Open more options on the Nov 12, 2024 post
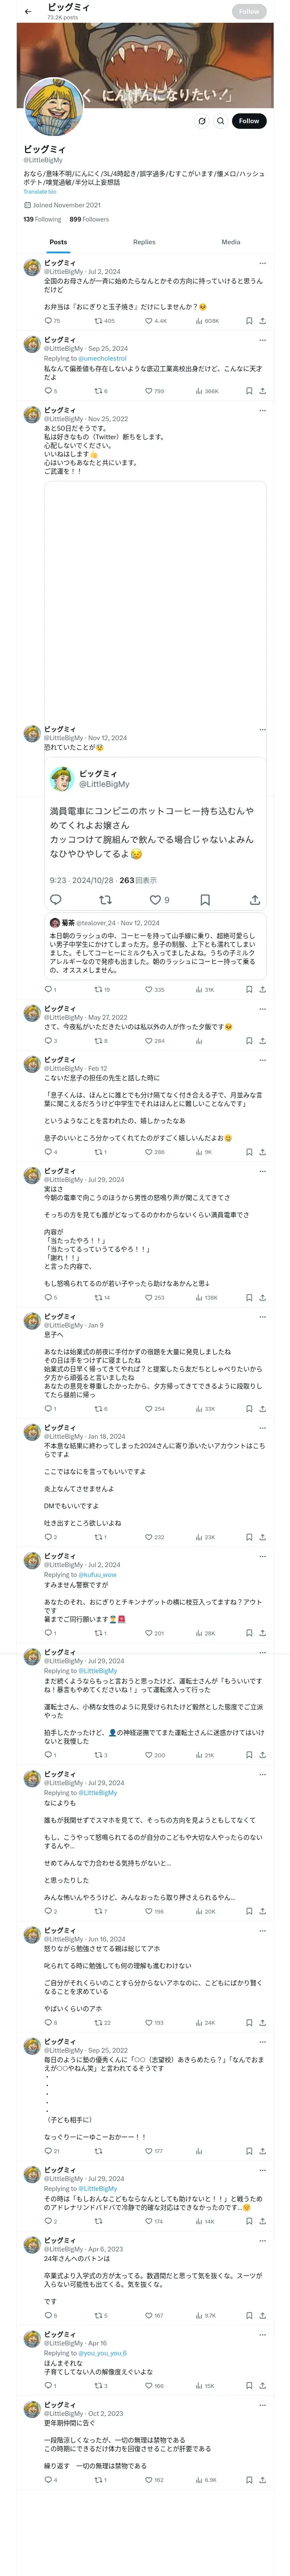Image resolution: width=290 pixels, height=2576 pixels. (x=262, y=729)
